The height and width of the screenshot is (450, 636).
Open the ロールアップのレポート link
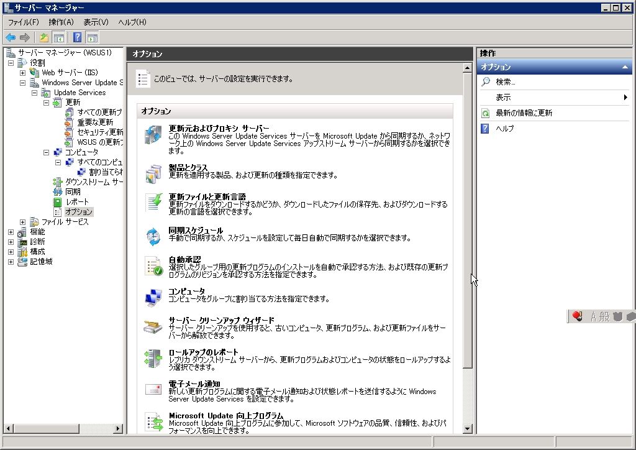[203, 352]
